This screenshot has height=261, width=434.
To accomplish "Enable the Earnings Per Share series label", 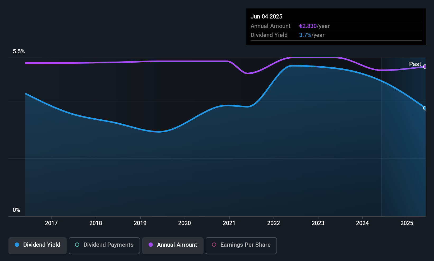I will (245, 245).
